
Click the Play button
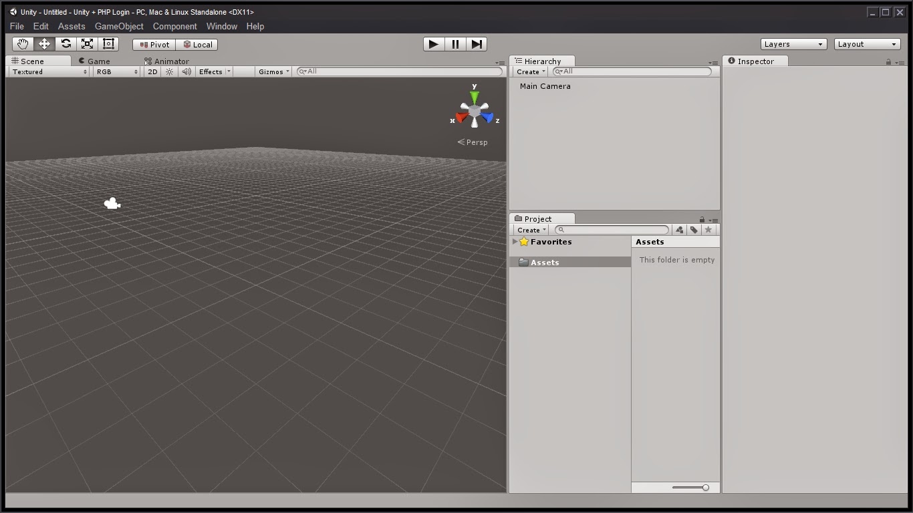433,43
